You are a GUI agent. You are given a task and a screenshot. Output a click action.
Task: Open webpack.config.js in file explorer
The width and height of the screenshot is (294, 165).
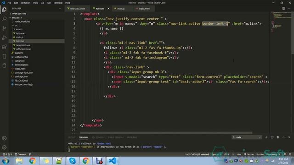(23, 84)
